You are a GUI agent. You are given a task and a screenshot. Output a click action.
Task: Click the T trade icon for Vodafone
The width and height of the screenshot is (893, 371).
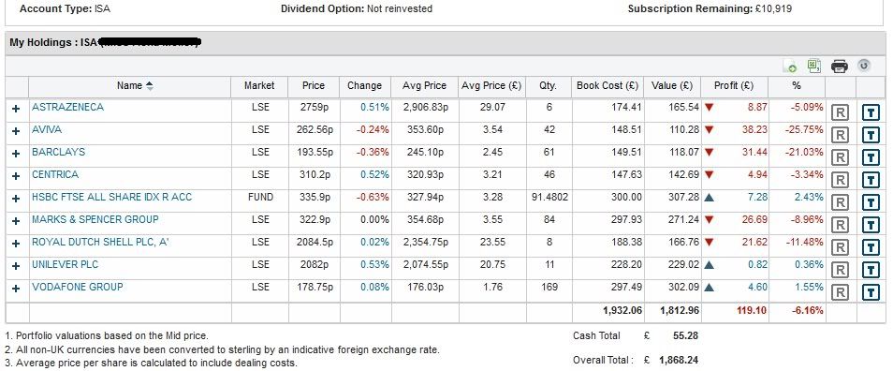click(x=871, y=292)
